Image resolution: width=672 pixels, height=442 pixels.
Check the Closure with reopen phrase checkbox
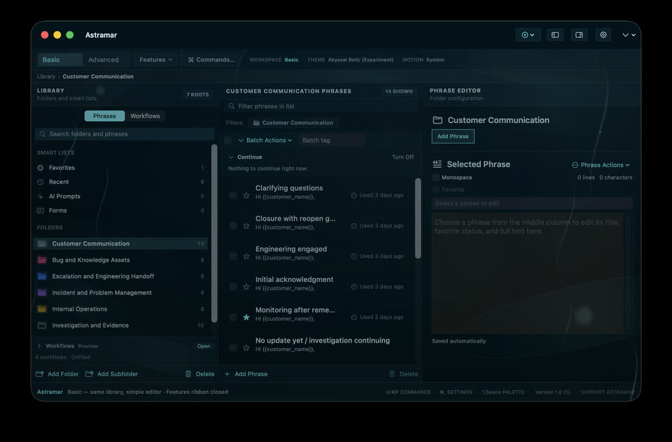(x=233, y=226)
